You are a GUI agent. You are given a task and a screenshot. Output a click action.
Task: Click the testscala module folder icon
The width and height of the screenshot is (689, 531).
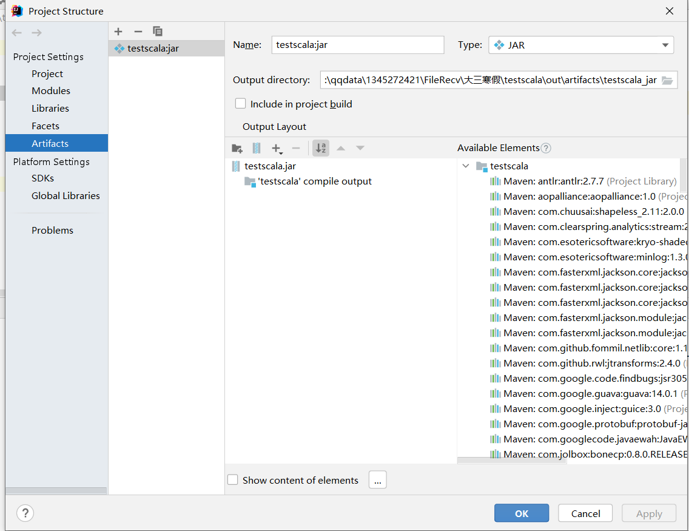482,167
